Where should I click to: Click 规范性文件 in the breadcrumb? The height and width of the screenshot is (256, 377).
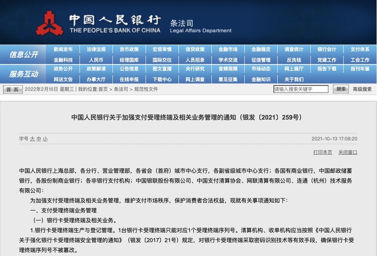(146, 89)
